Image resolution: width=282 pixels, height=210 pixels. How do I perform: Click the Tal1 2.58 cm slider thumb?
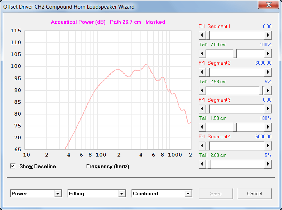(x=261, y=90)
